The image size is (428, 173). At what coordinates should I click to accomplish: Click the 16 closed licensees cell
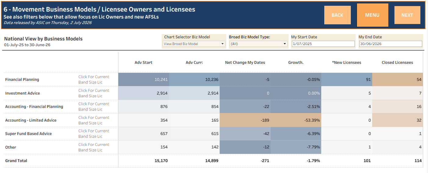click(397, 106)
